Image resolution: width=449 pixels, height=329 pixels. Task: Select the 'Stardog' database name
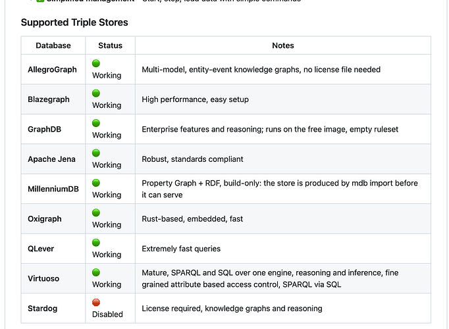[43, 309]
